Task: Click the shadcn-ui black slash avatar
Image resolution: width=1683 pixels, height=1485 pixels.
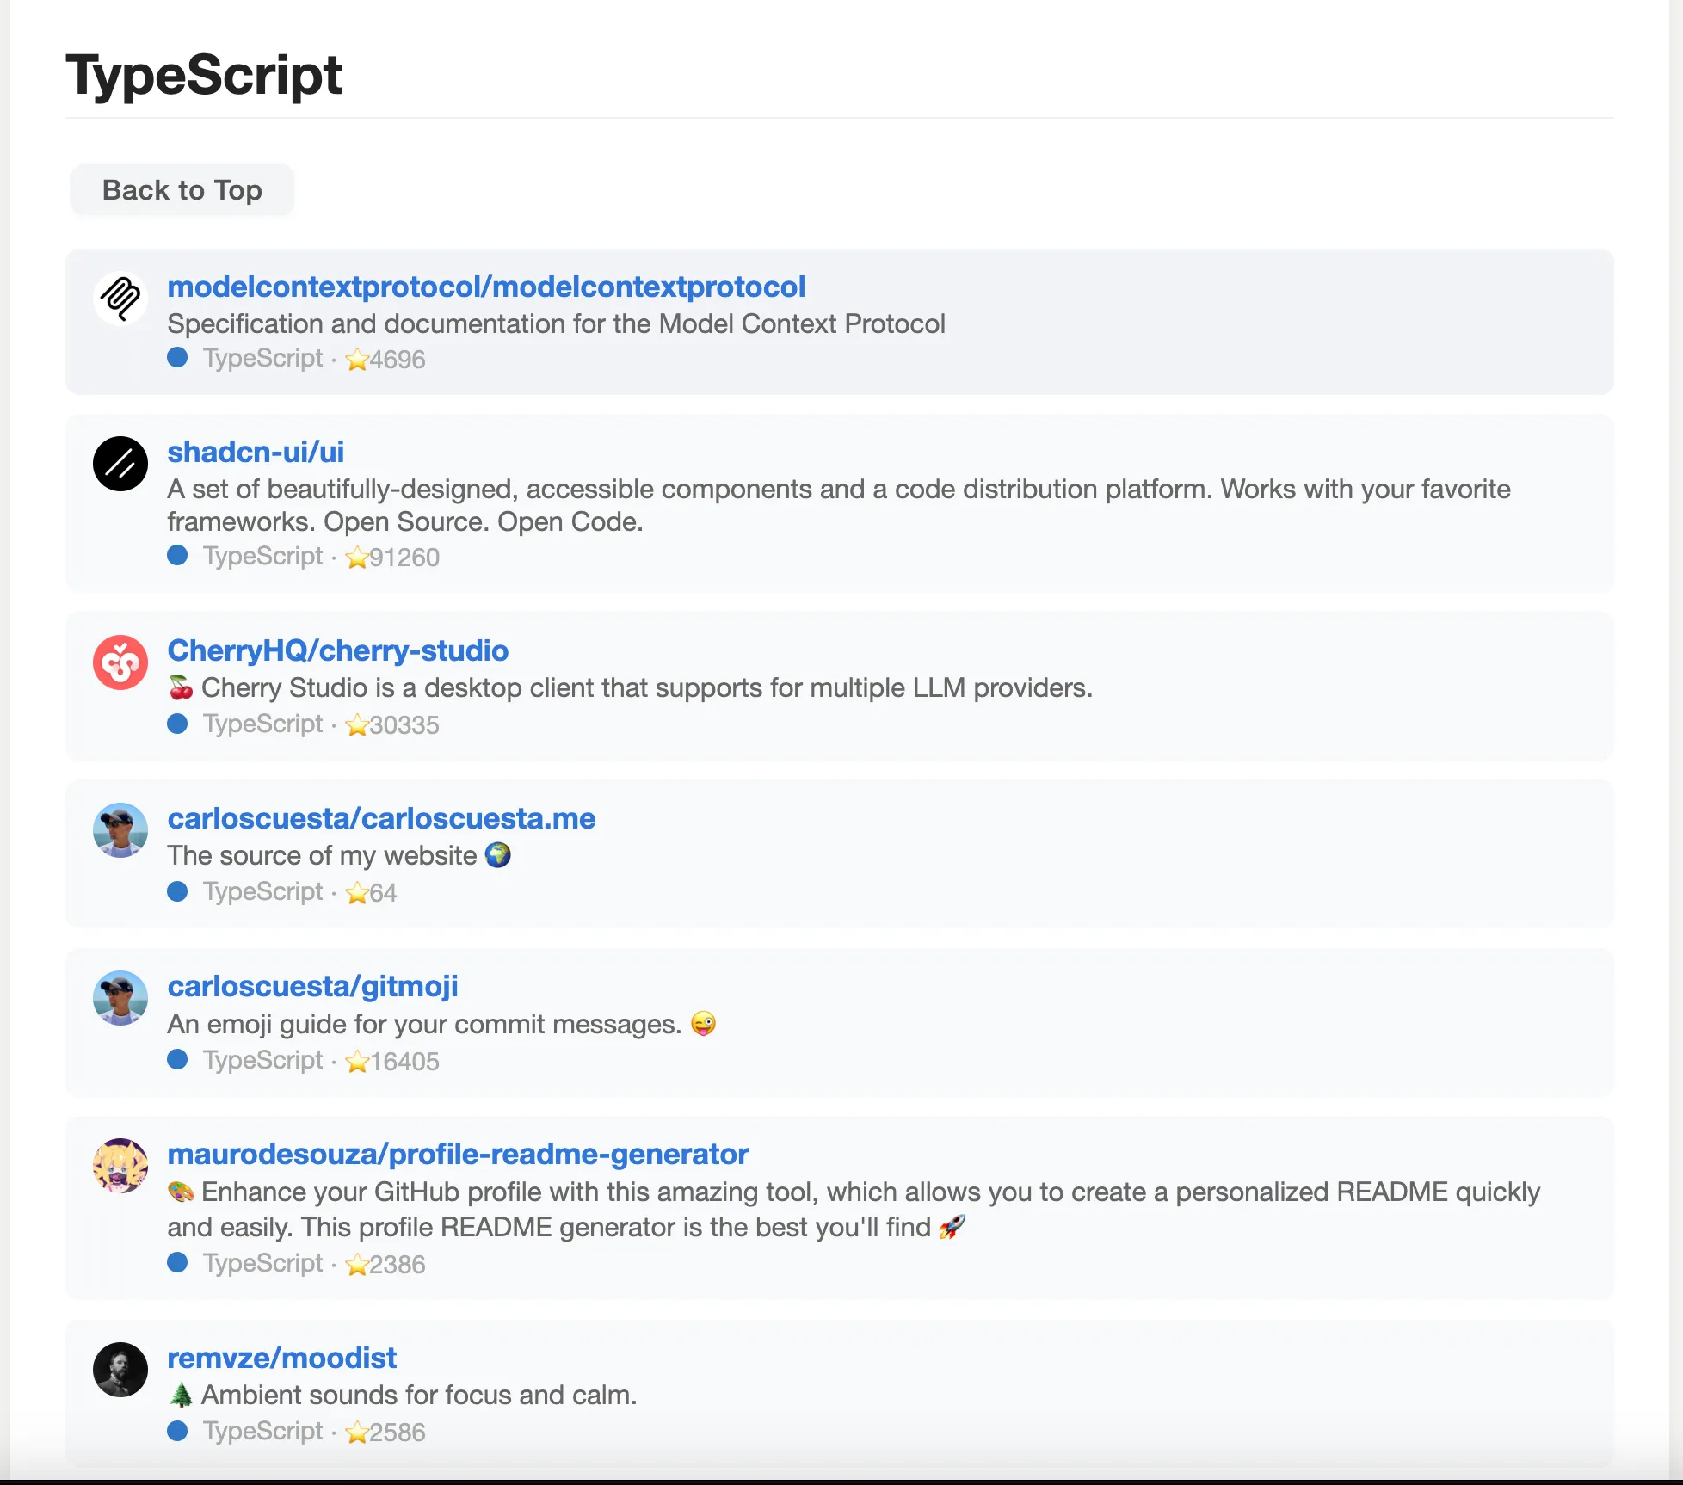Action: tap(120, 464)
